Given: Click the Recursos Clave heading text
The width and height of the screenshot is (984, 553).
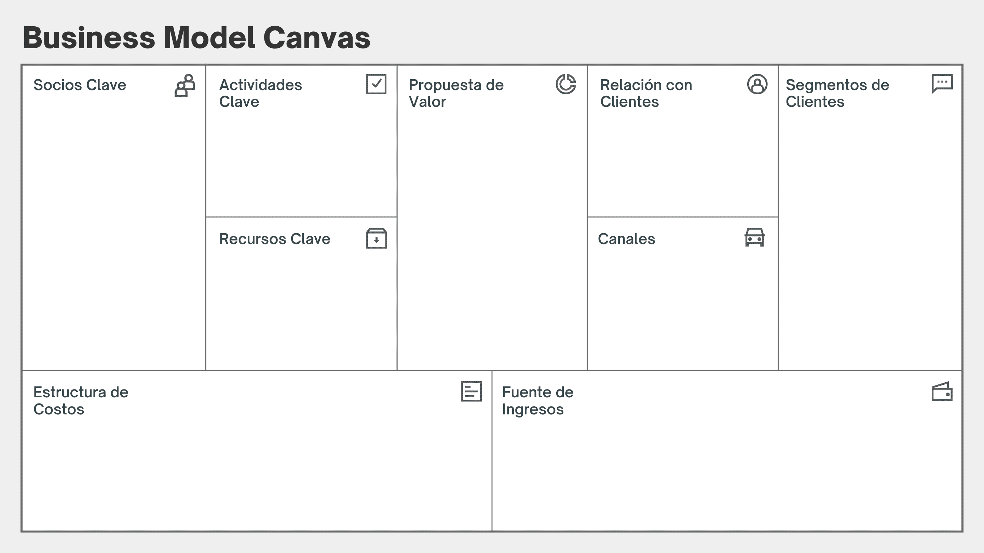Looking at the screenshot, I should pos(274,239).
